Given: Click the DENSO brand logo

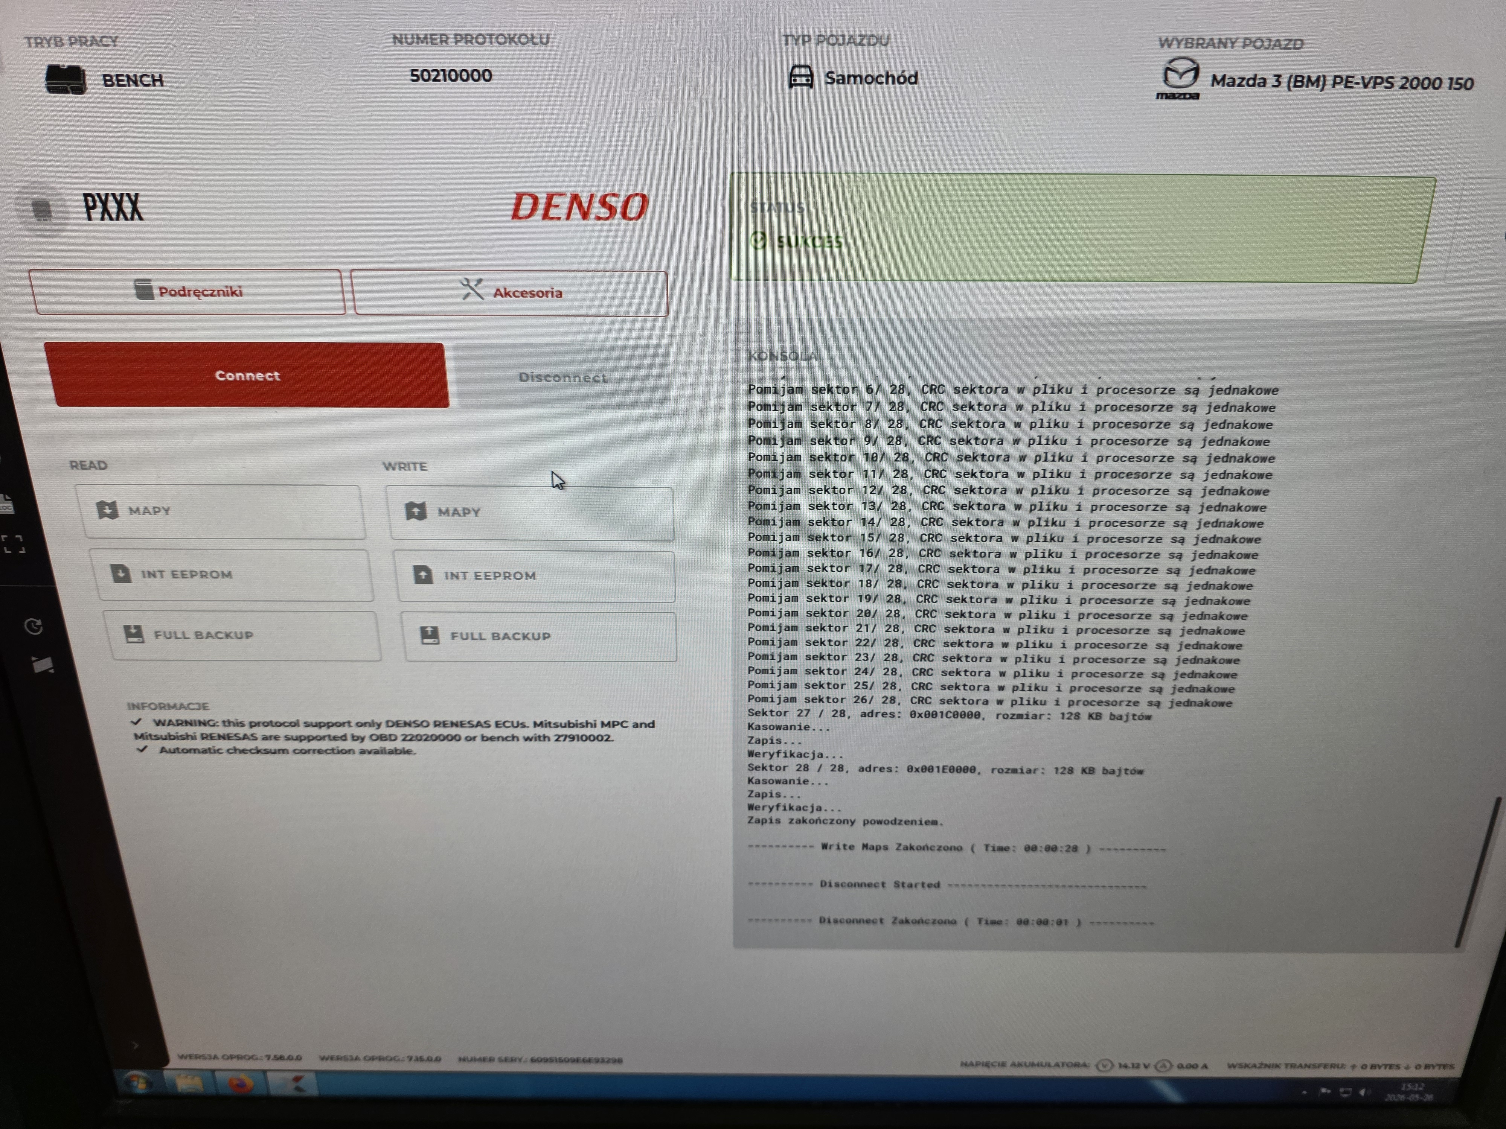Looking at the screenshot, I should (579, 206).
